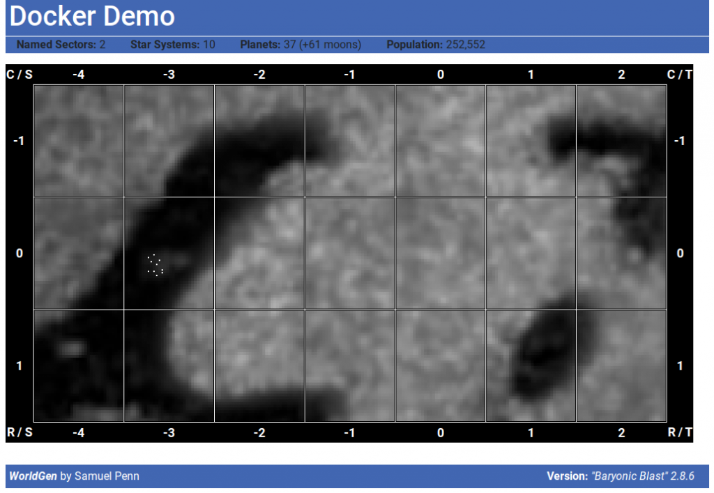Open sector at column -1, row 0

[x=350, y=253]
